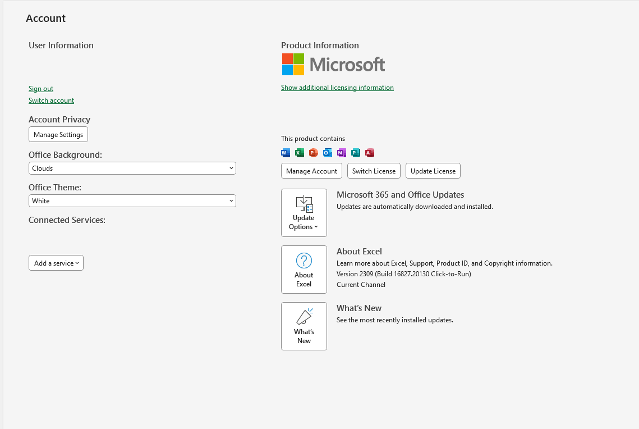Click the Excel app icon
Viewport: 639px width, 429px height.
pos(300,153)
